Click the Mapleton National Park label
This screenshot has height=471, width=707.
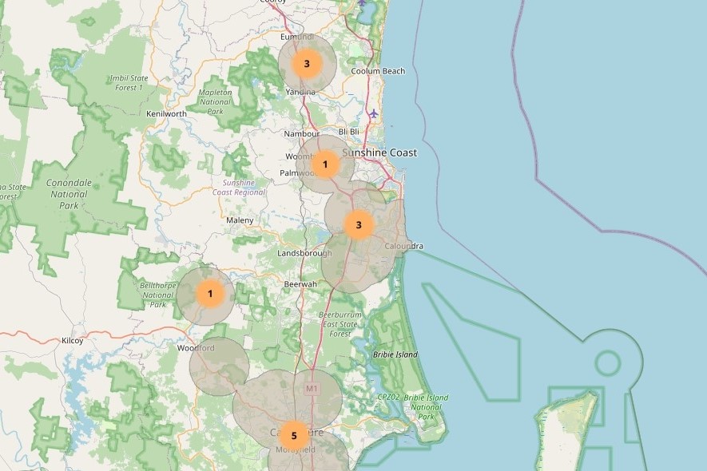tap(214, 101)
